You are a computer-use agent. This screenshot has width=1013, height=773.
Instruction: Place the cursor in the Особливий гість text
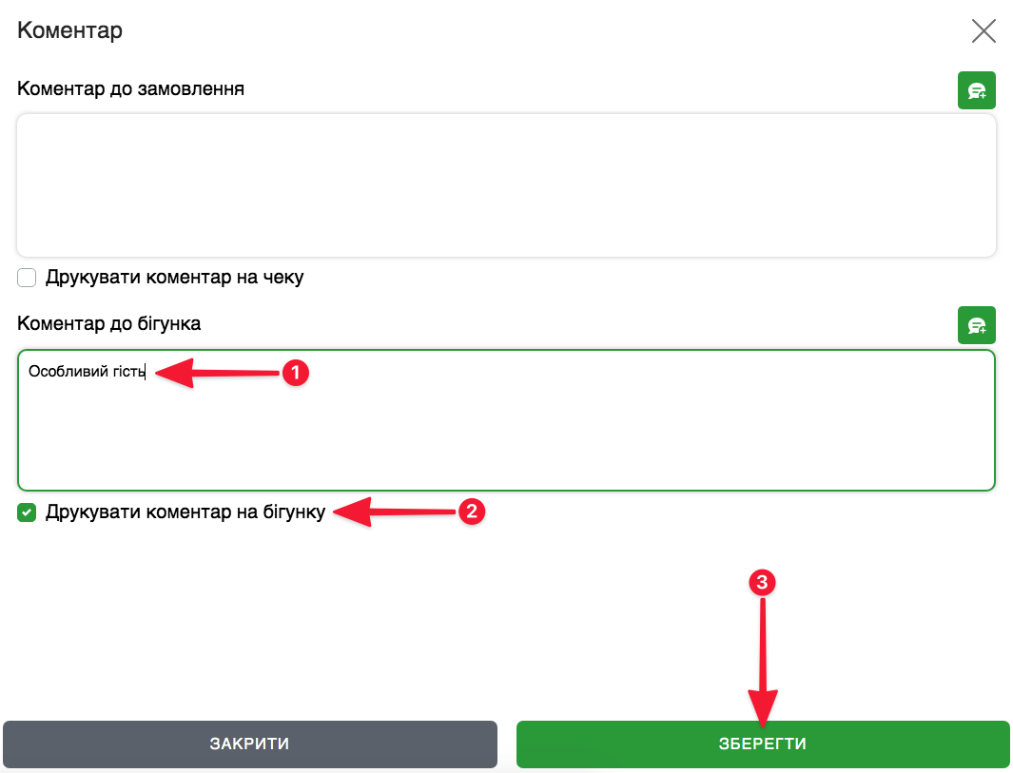point(86,372)
